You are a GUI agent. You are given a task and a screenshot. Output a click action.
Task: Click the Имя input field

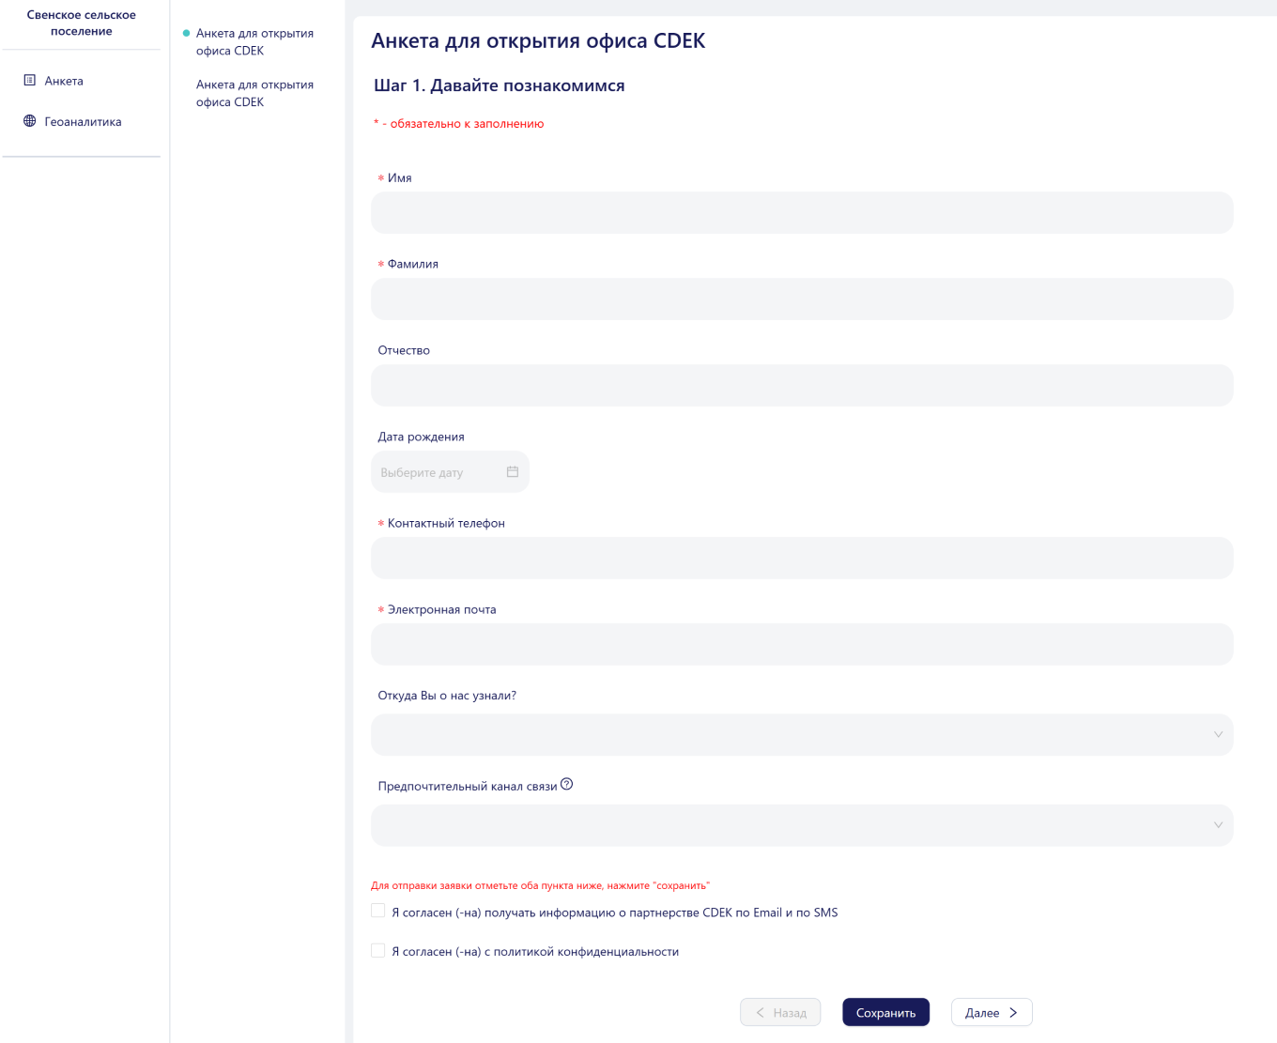[802, 213]
